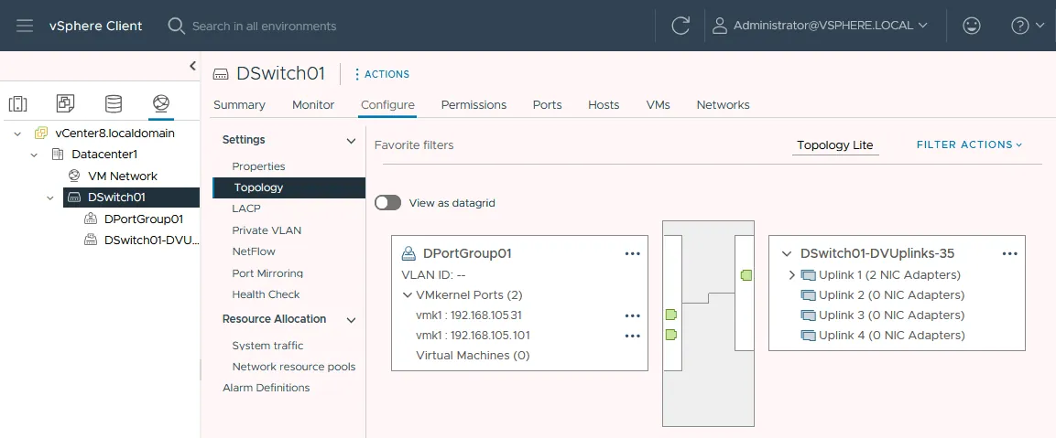The image size is (1056, 438).
Task: Open DPortGroup01 card ellipsis menu
Action: click(x=632, y=253)
